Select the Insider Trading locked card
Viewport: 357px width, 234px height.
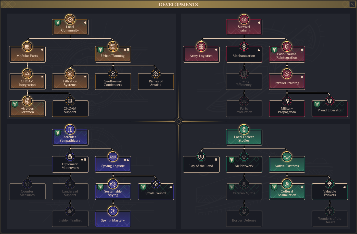coord(70,219)
